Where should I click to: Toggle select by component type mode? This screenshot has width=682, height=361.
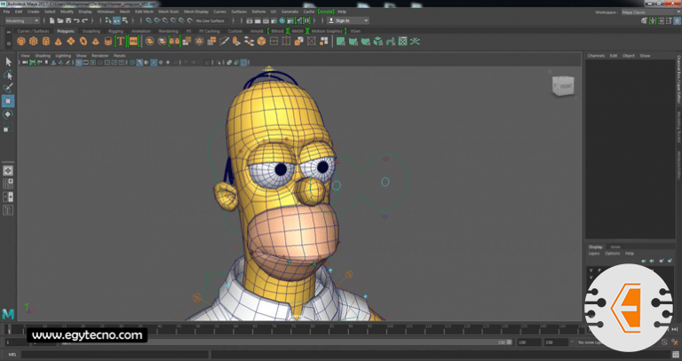125,20
